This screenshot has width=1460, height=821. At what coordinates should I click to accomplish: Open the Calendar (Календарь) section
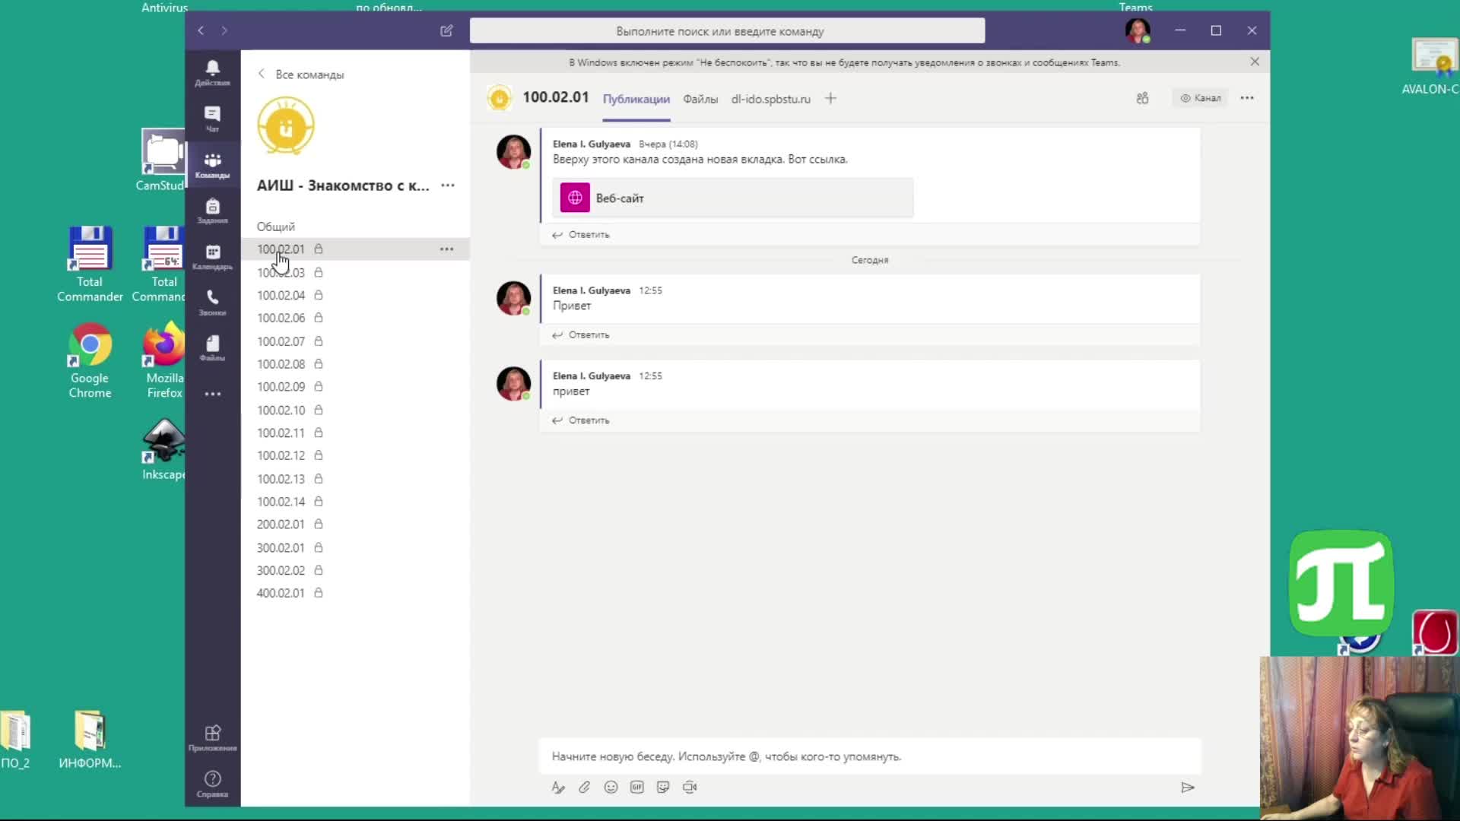tap(212, 257)
